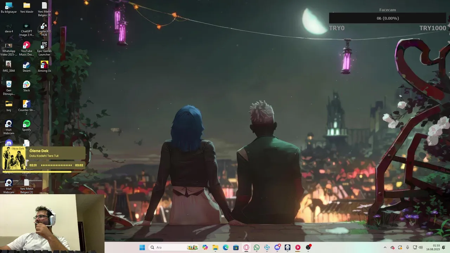Open the Discord desktop shortcut
The height and width of the screenshot is (253, 450).
point(9,143)
